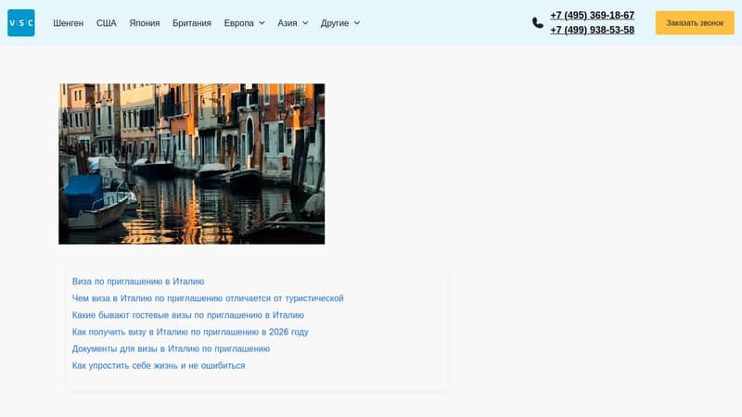Expand the Европа dropdown menu

tap(244, 22)
